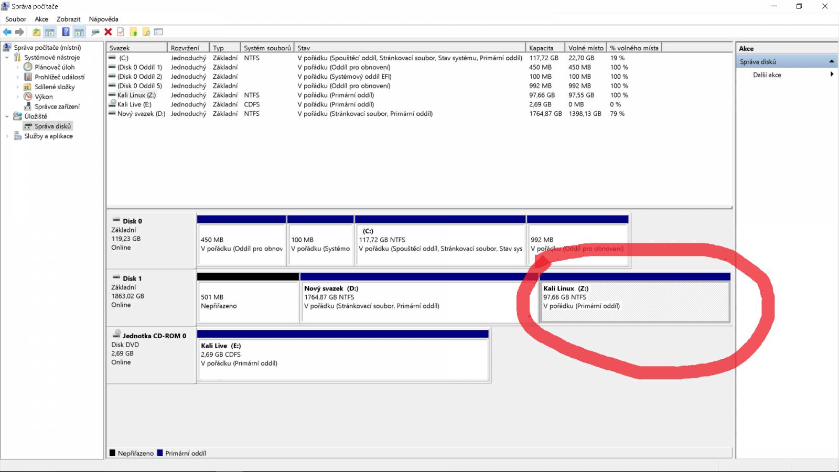Select the 501 MB Nepřiřazeno partition block

pos(248,297)
